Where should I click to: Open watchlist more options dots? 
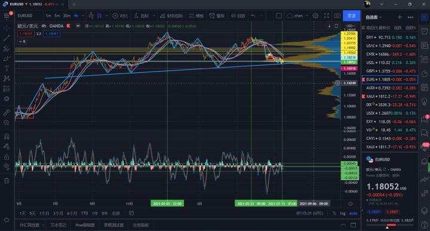point(410,17)
